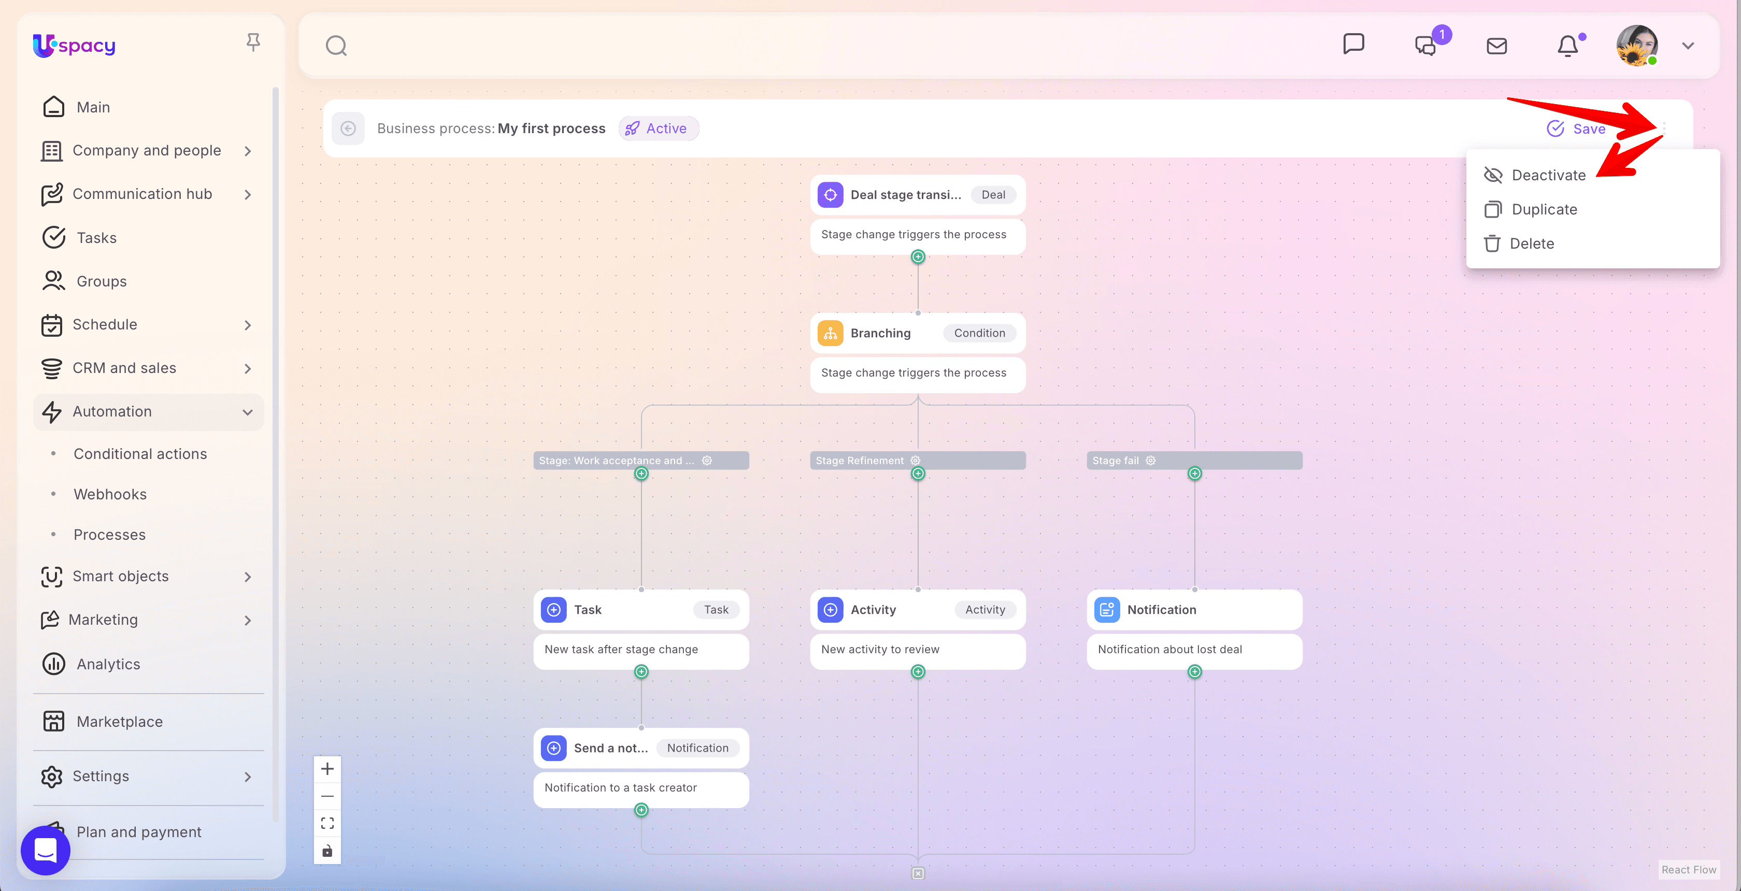Deactivate the process from the menu
Screen dimensions: 1741x891
tap(1548, 175)
